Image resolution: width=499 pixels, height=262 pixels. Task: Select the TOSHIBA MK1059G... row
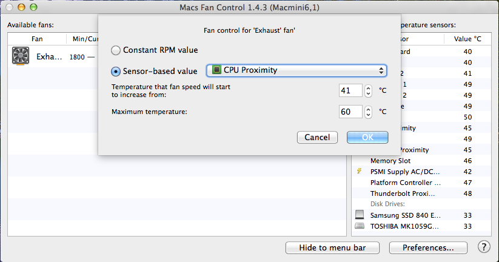421,226
